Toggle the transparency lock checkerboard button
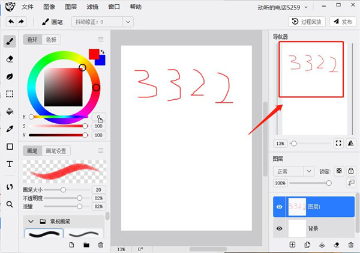This screenshot has height=253, width=360. pyautogui.click(x=338, y=171)
